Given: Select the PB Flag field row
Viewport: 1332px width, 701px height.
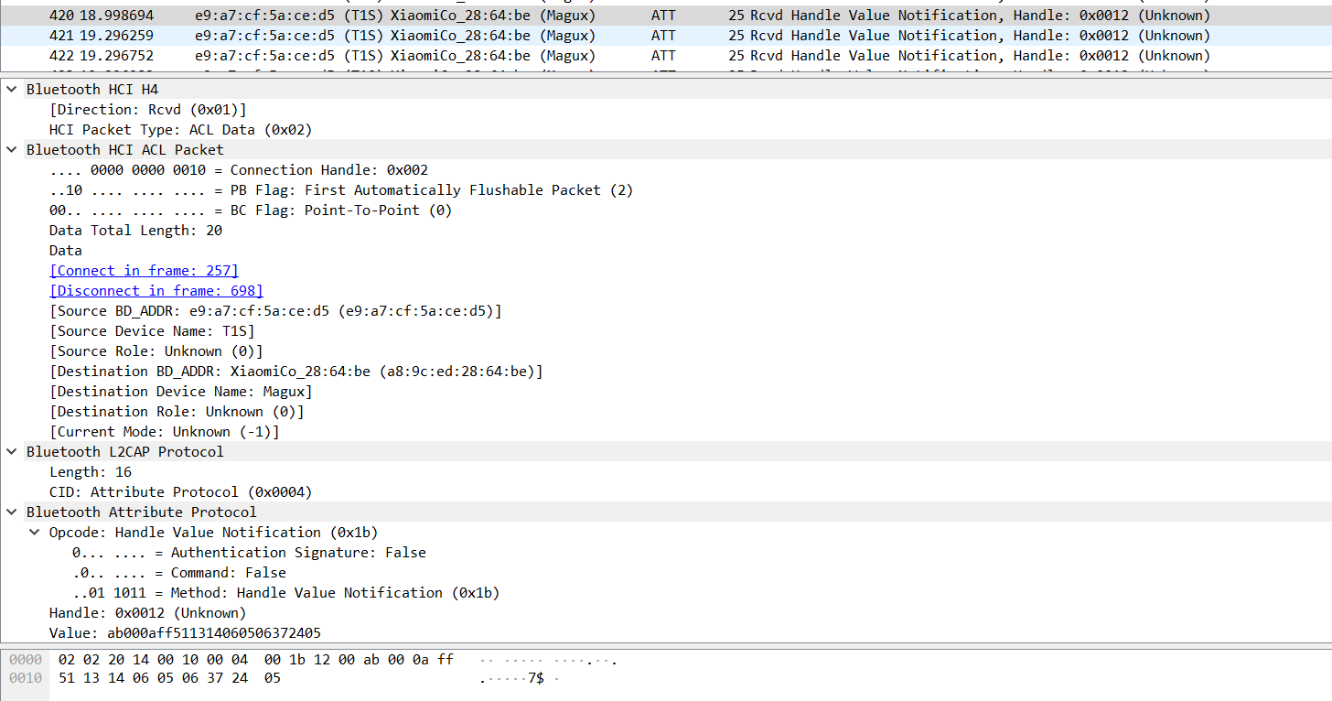Looking at the screenshot, I should (341, 190).
